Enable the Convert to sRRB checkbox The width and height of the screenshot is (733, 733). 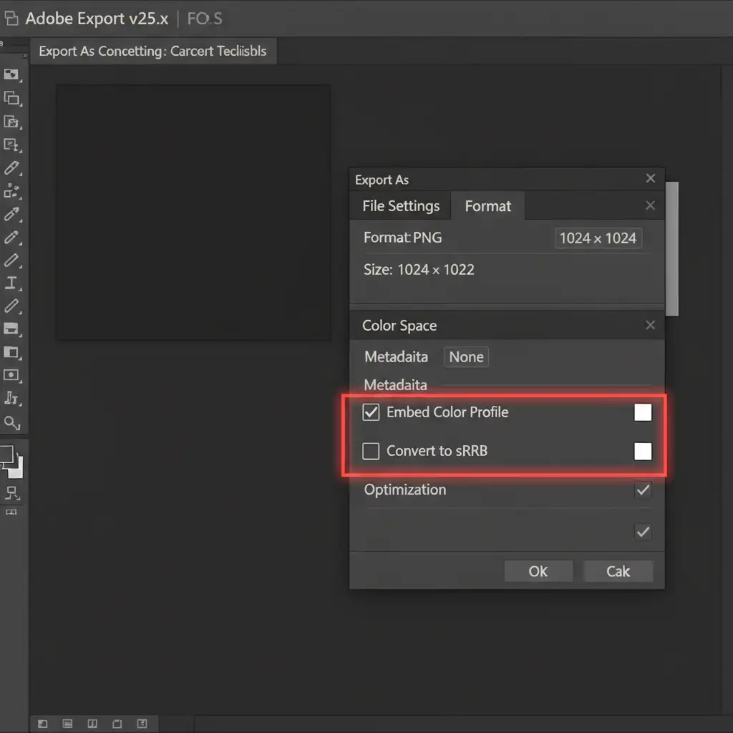(x=371, y=451)
